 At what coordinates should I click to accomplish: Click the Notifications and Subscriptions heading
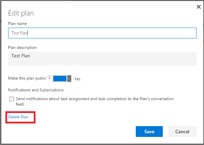click(36, 90)
